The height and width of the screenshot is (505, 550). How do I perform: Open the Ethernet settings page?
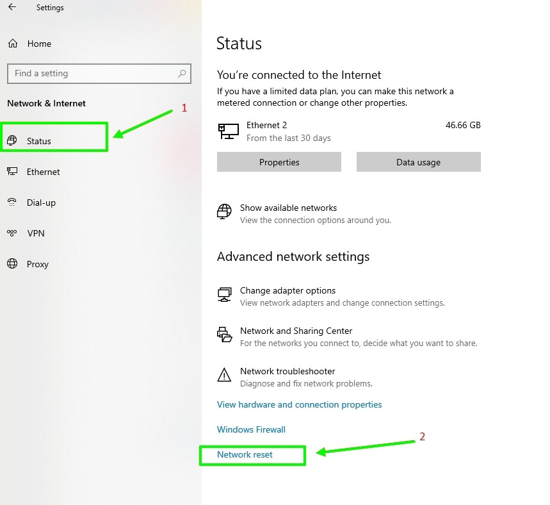coord(43,172)
